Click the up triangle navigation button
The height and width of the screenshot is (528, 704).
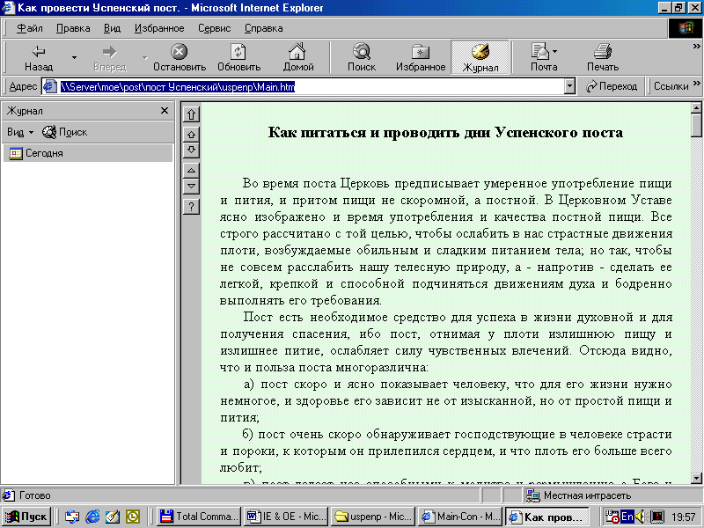coord(191,171)
